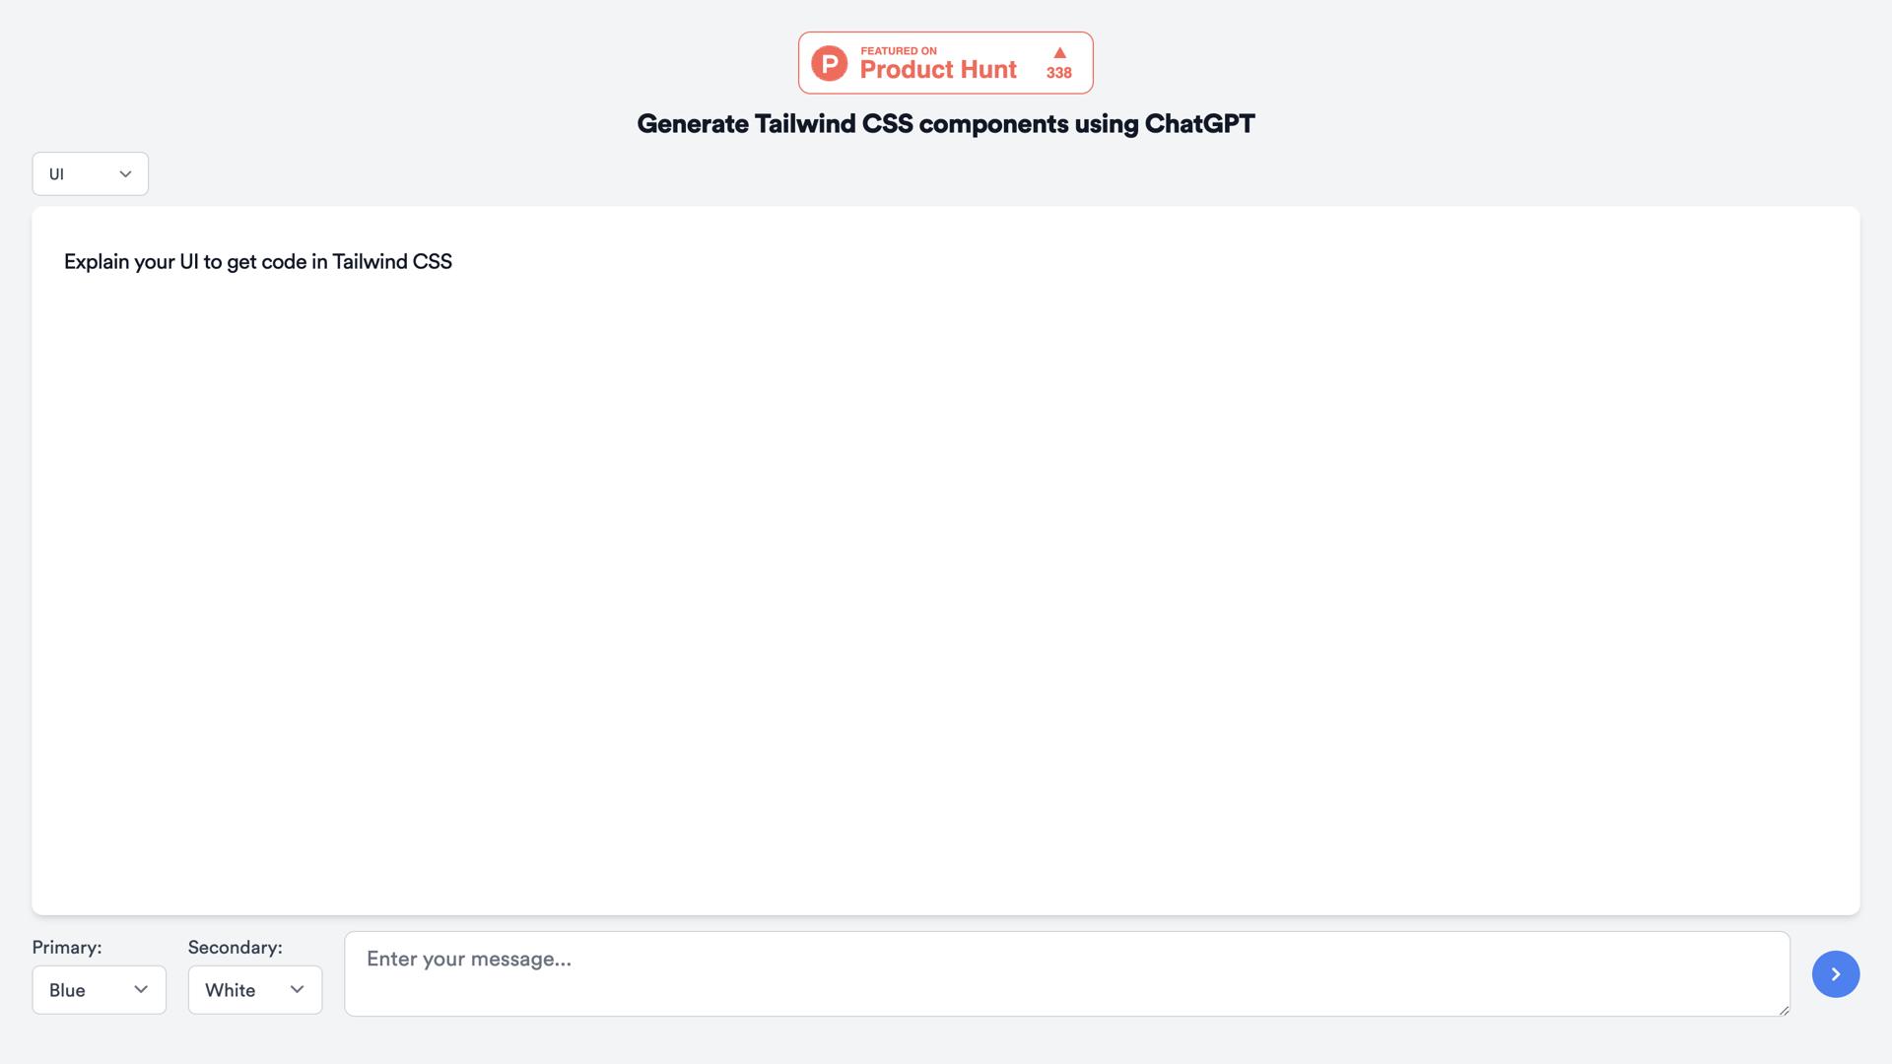Click the 338 upvote count
Image resolution: width=1892 pixels, height=1064 pixels.
click(x=1059, y=73)
